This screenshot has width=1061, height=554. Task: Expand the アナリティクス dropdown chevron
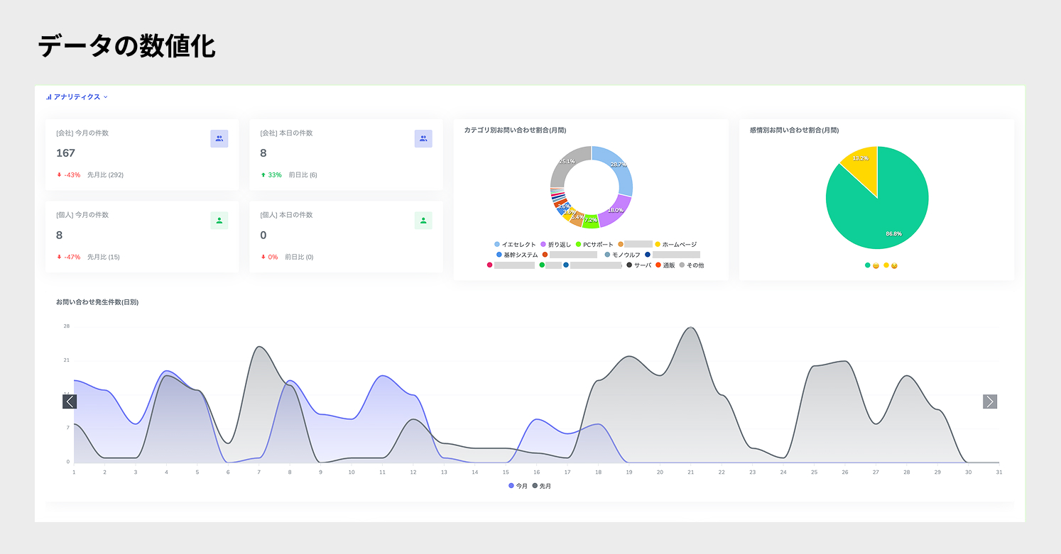click(106, 97)
